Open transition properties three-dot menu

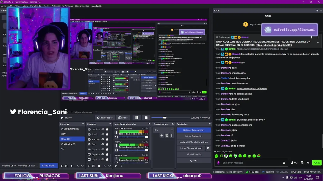[x=172, y=135]
